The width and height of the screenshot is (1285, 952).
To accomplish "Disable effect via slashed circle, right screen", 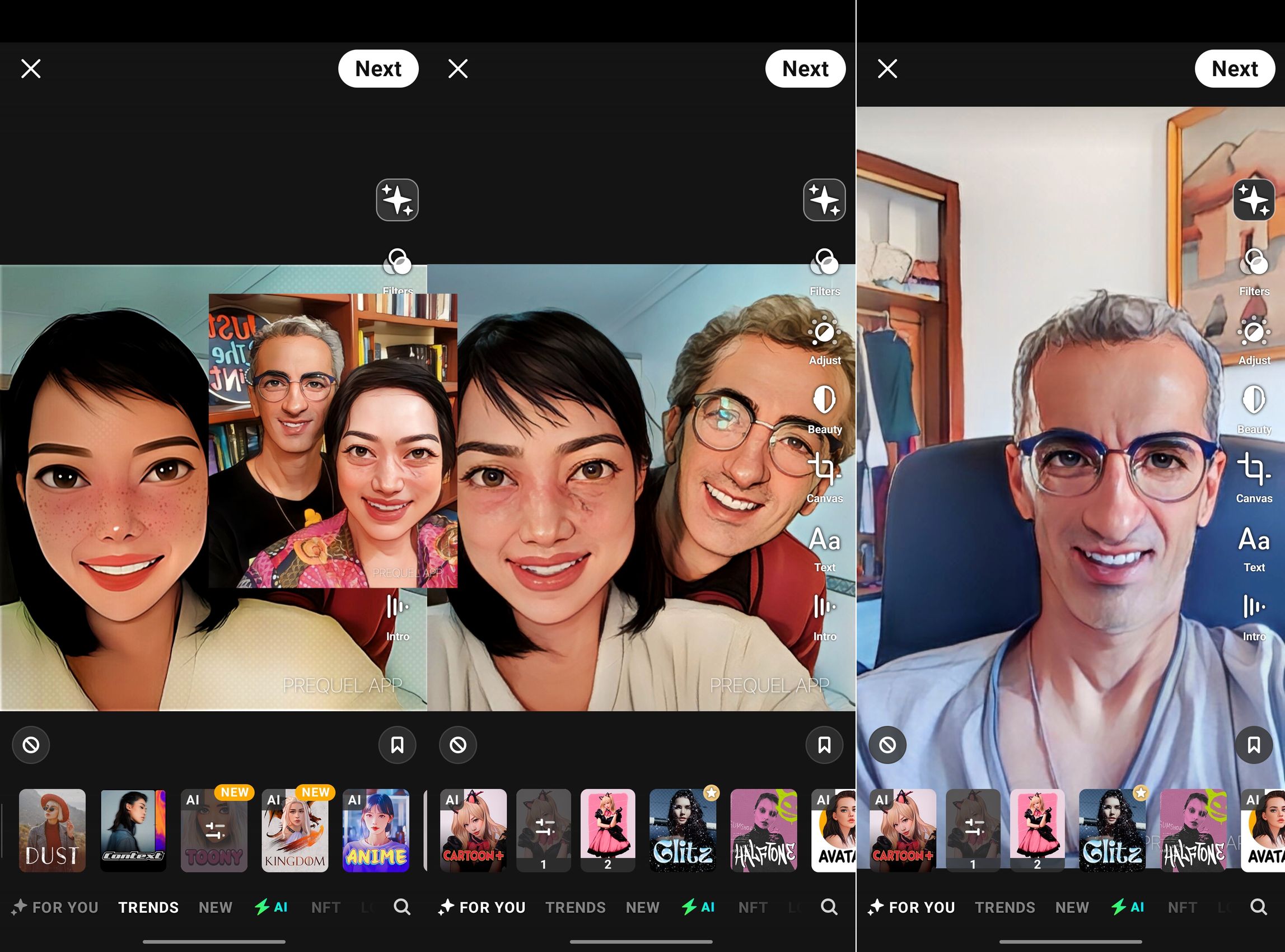I will 887,745.
